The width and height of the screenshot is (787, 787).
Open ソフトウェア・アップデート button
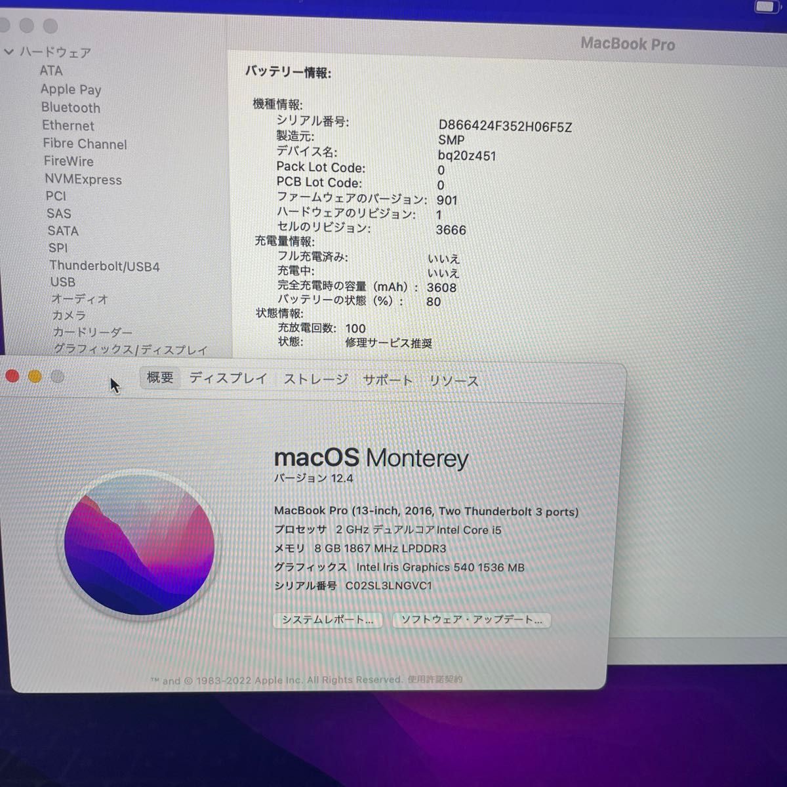coord(472,620)
